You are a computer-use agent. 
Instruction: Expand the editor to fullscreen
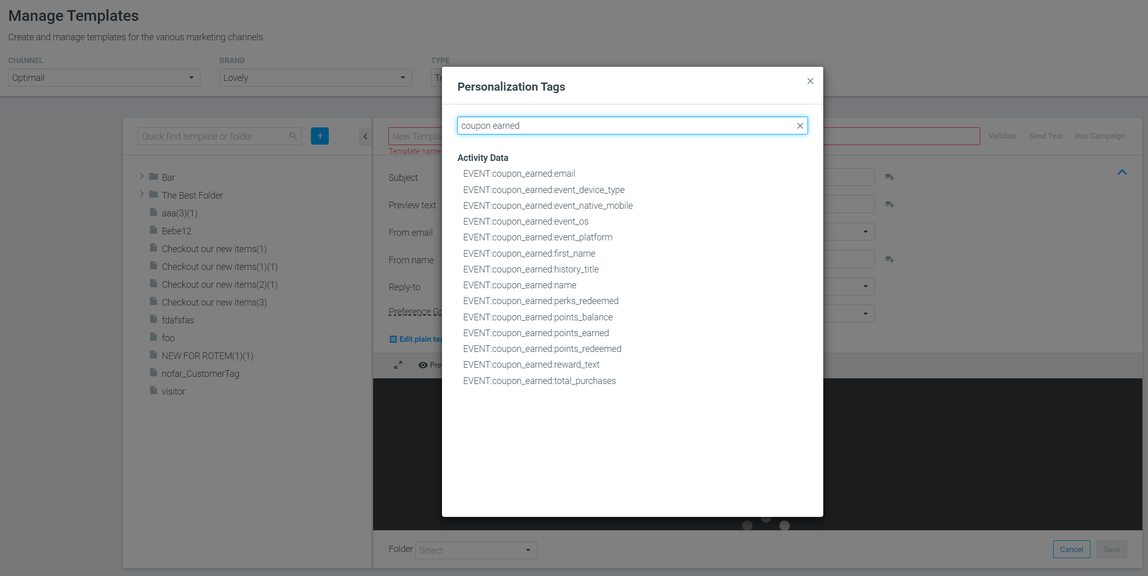tap(398, 365)
